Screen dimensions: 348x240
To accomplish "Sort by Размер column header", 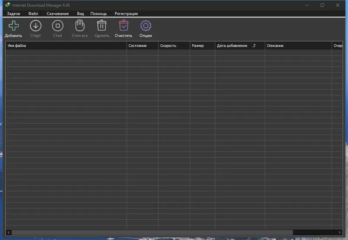I will [202, 46].
